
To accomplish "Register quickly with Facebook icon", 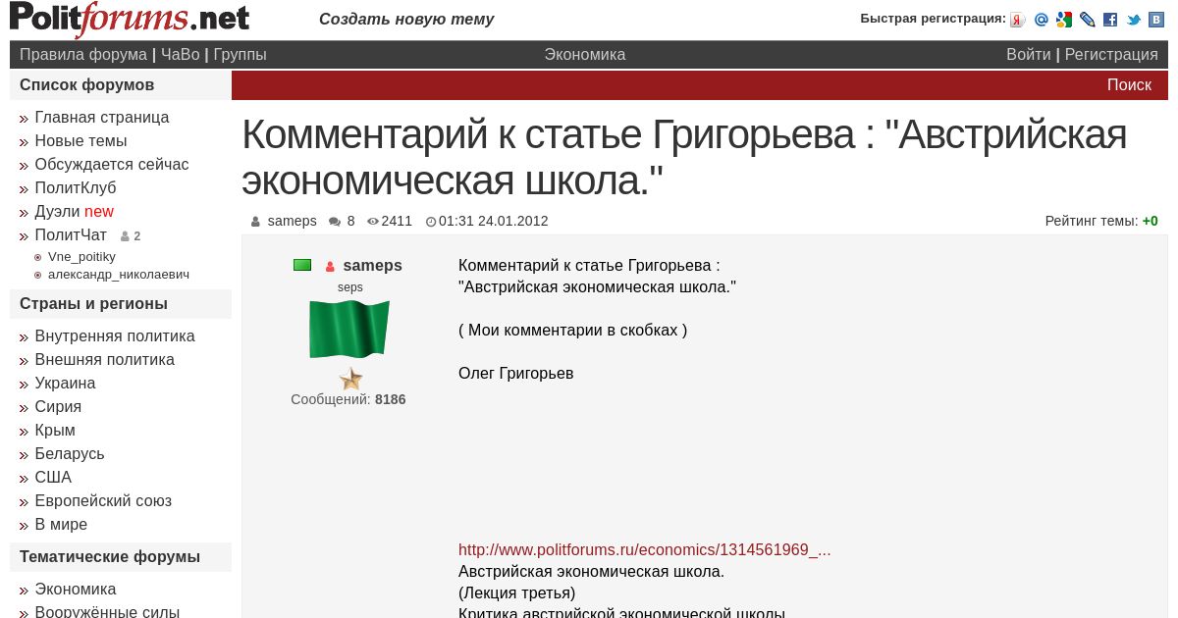I will (1110, 20).
